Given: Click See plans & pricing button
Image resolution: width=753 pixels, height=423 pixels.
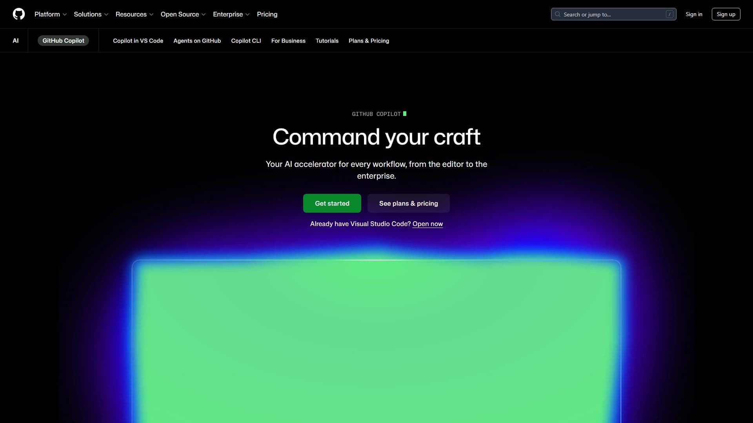Looking at the screenshot, I should coord(409,203).
